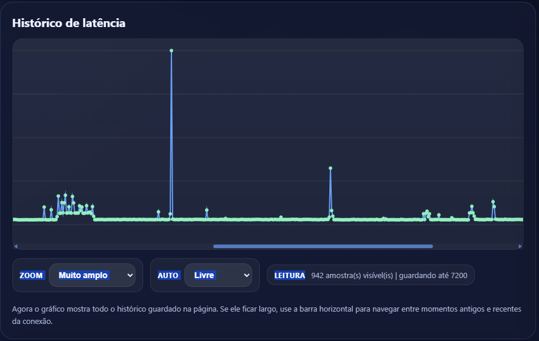Viewport: 539px width, 341px height.
Task: Click the Histórico de latência heading
Action: coord(69,23)
